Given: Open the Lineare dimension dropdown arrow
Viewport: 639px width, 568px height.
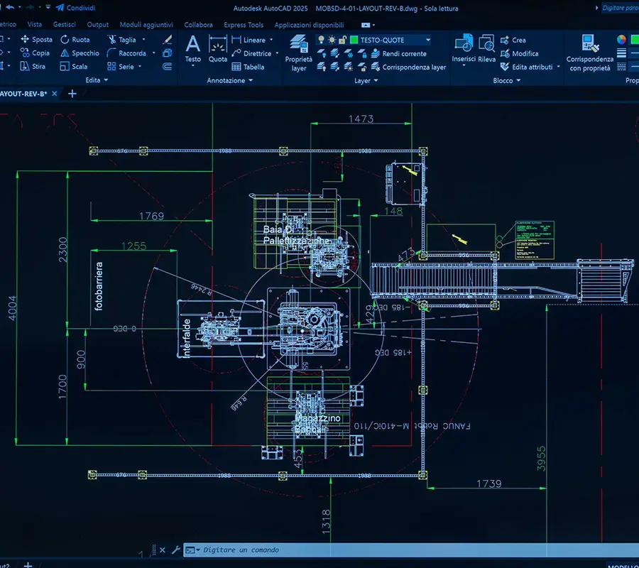Looking at the screenshot, I should click(x=271, y=40).
